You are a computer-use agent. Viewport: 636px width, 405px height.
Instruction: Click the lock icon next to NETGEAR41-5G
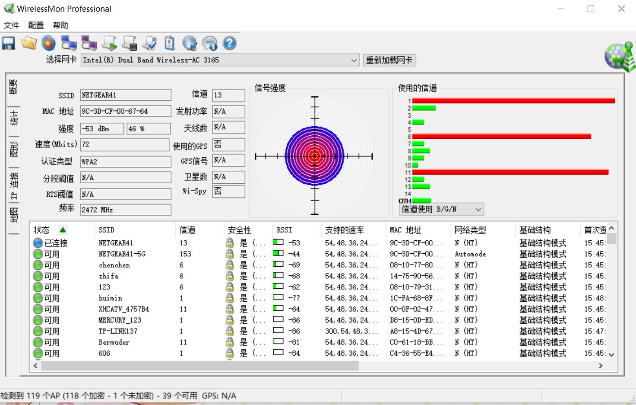coord(230,254)
